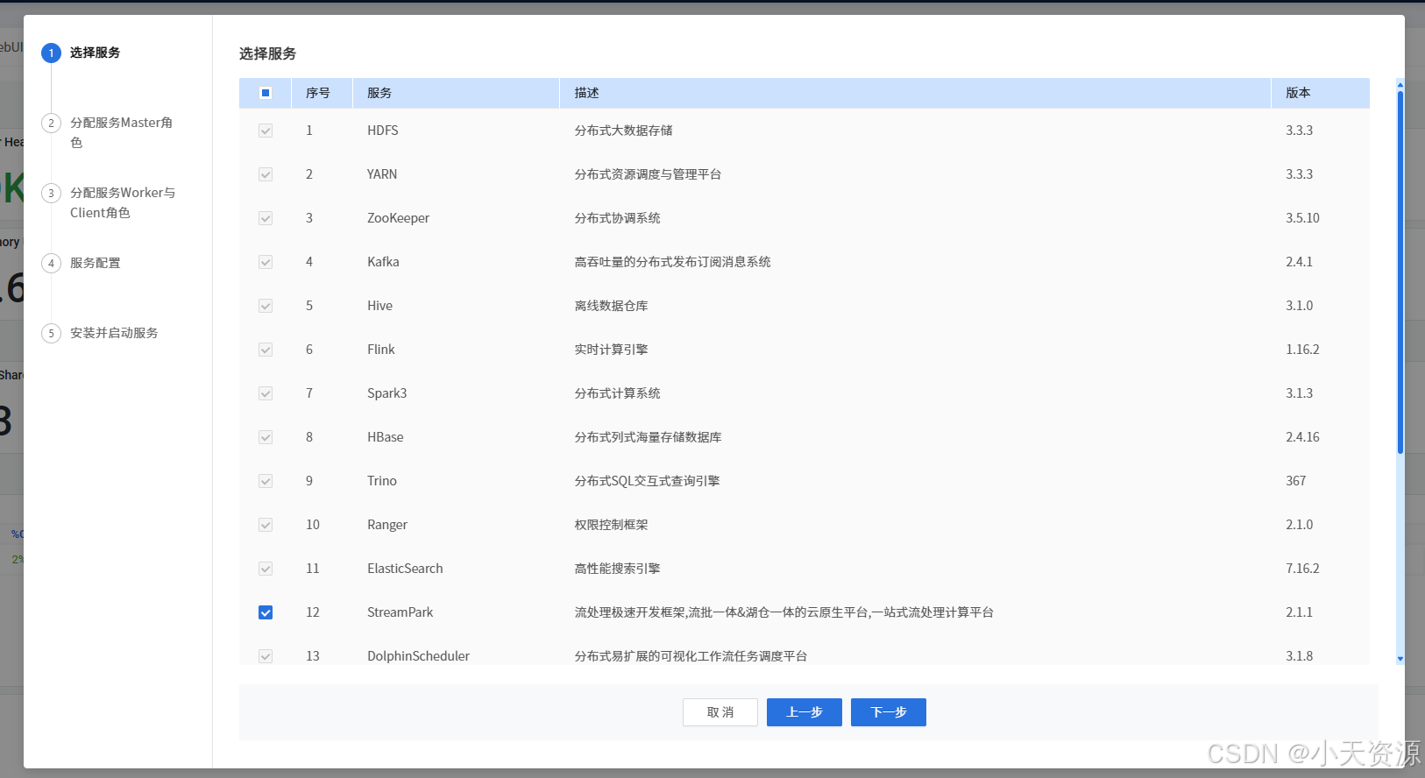Select the Spark3 service name
This screenshot has height=778, width=1425.
click(387, 393)
